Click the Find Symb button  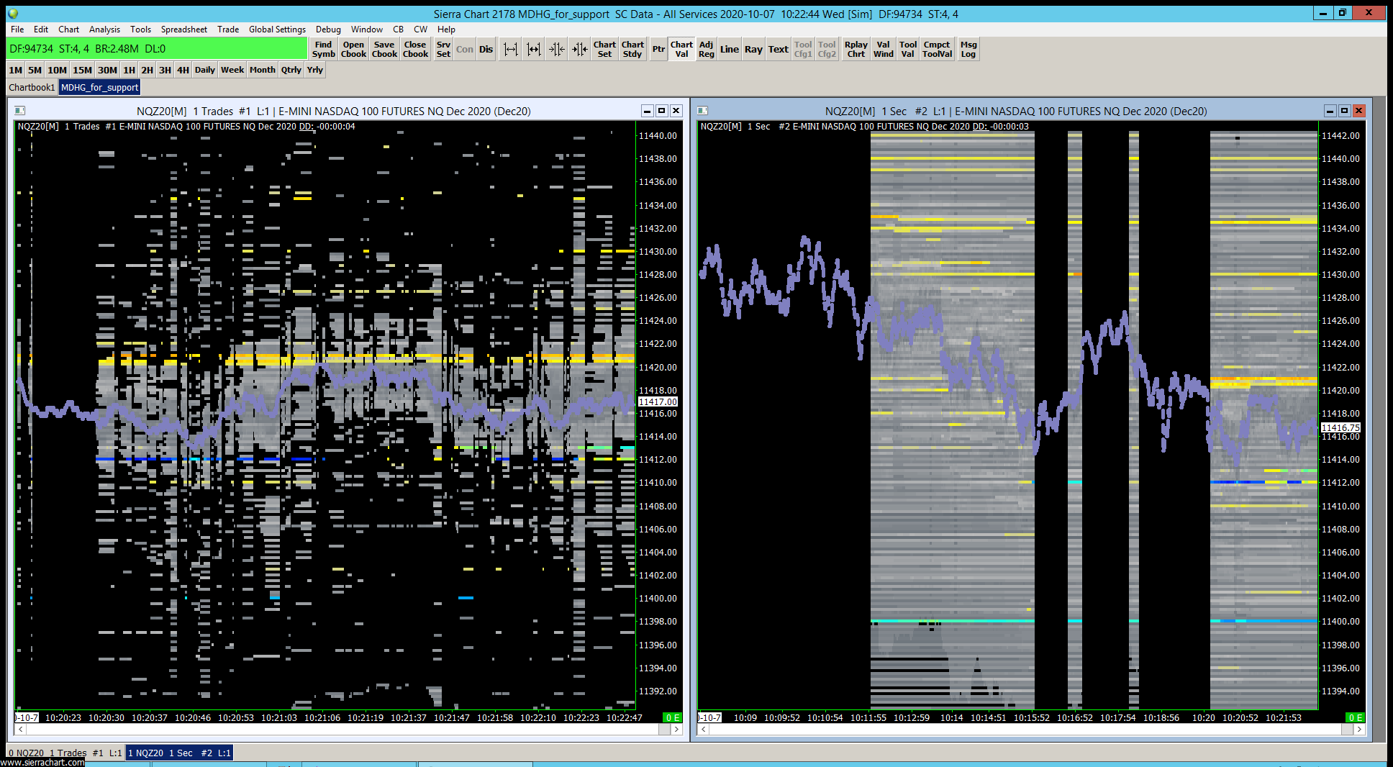coord(323,49)
